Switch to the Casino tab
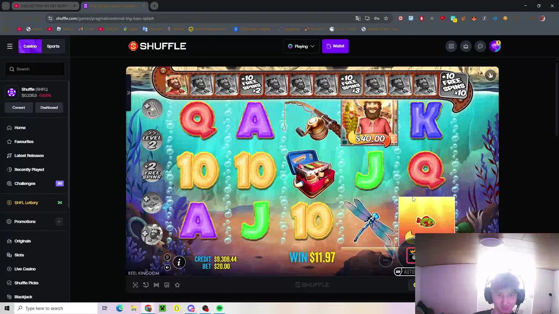Screen dimensions: 559x314 [30, 46]
